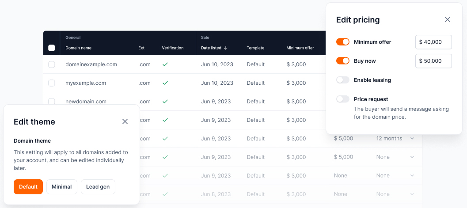Turn on Enable leasing switch
The image size is (467, 208).
[x=343, y=80]
